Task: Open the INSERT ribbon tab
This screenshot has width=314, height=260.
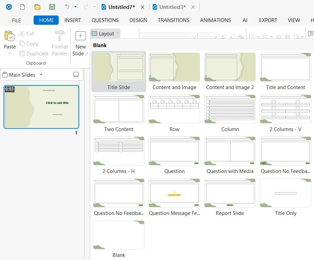Action: 73,20
